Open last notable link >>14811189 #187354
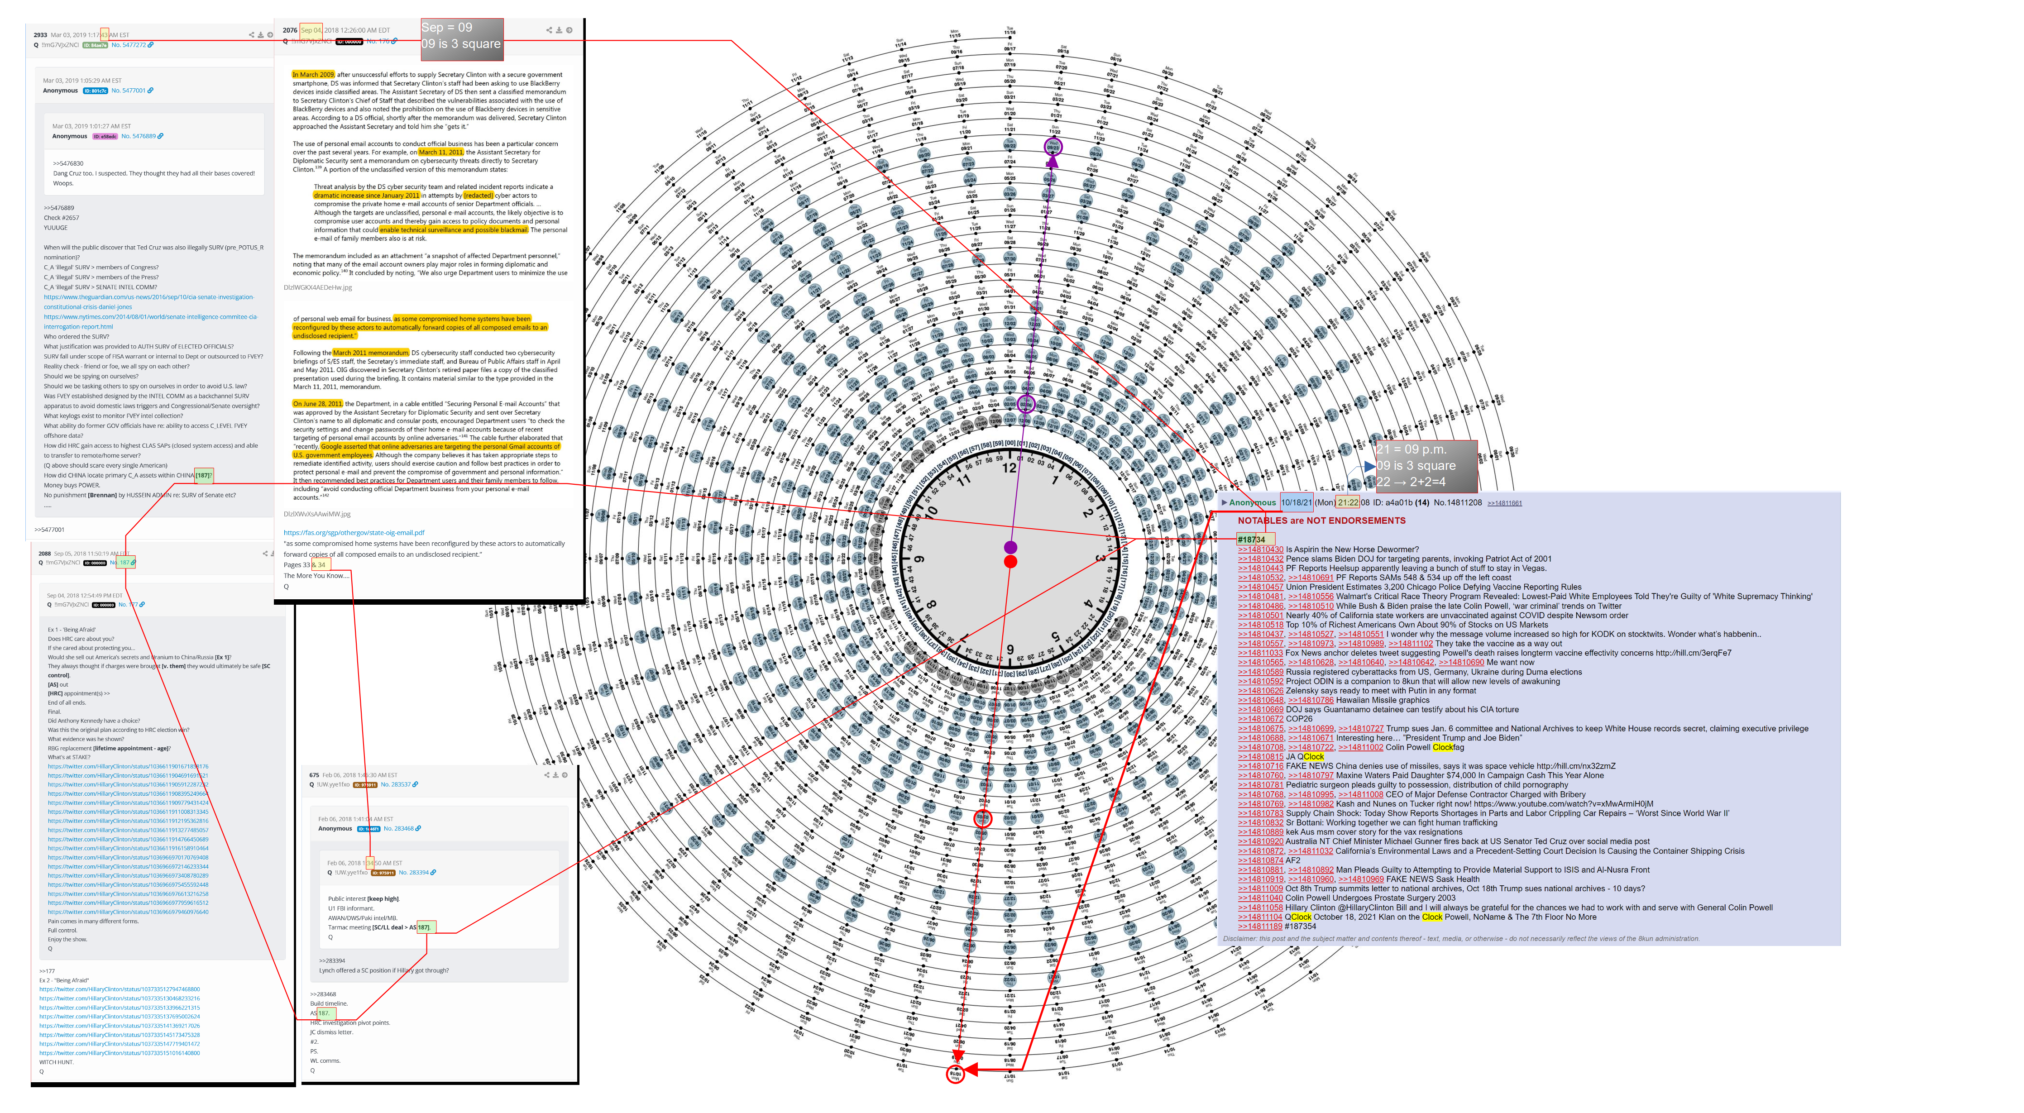 tap(1260, 926)
